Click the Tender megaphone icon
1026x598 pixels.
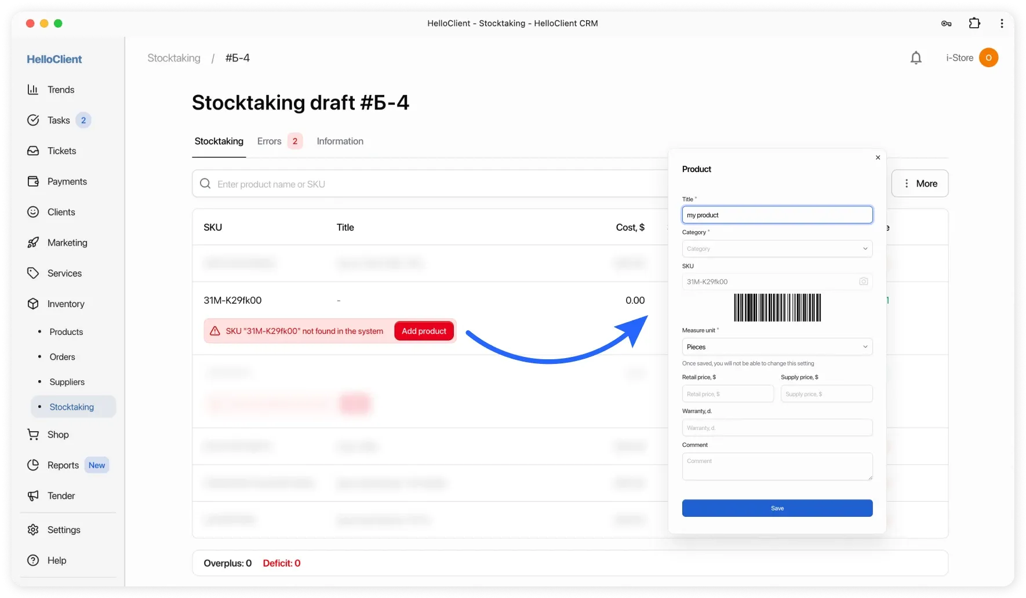coord(33,496)
